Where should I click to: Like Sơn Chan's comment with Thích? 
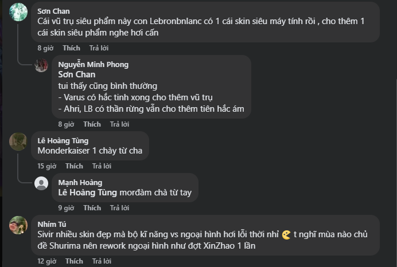pos(71,48)
